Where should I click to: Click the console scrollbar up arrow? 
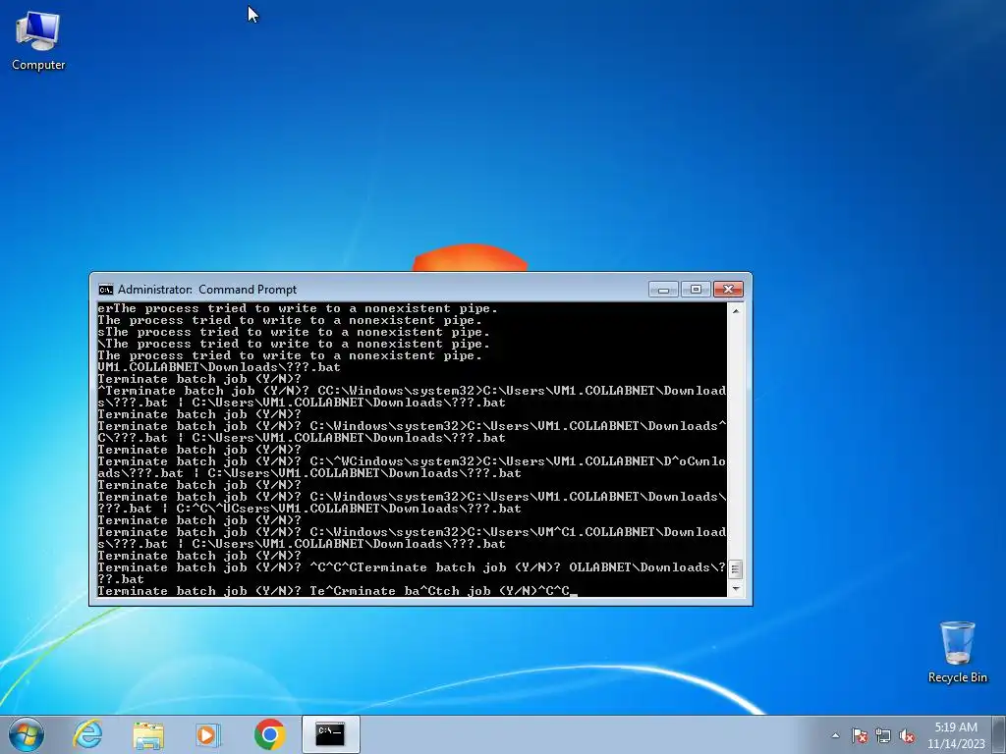(736, 310)
